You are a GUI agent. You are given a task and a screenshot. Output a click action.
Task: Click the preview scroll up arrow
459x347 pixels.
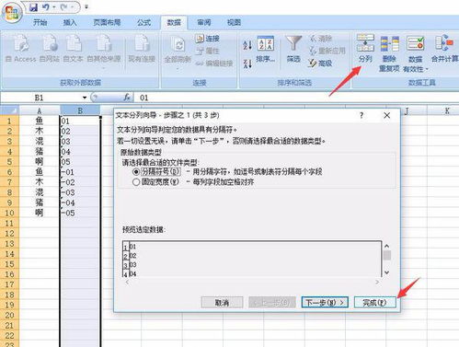(387, 246)
